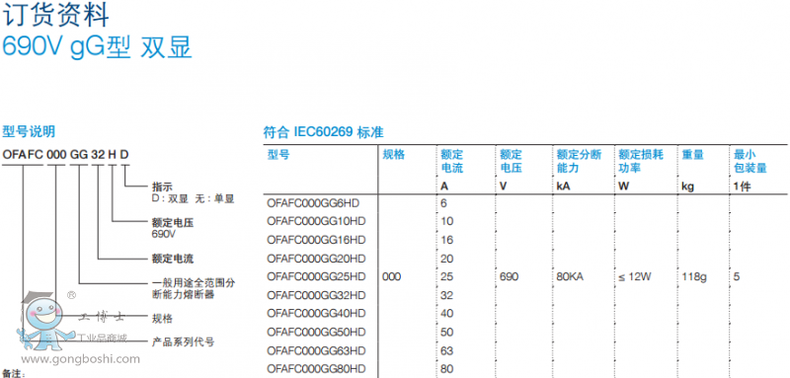Click the 型号 column header
Viewport: 790px width, 378px height.
[x=278, y=155]
